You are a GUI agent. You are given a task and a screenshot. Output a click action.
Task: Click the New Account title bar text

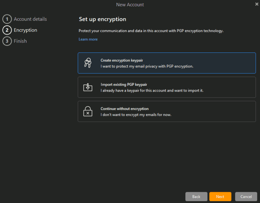point(130,5)
